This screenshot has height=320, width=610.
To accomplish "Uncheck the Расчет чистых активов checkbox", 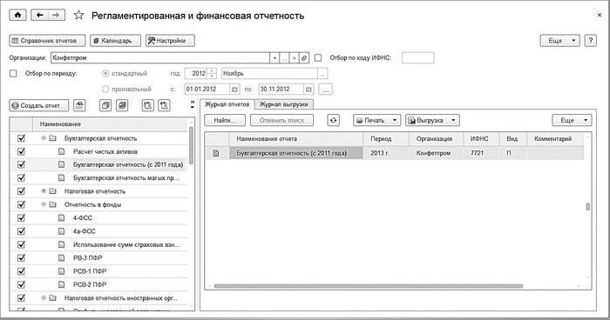I will pos(22,151).
